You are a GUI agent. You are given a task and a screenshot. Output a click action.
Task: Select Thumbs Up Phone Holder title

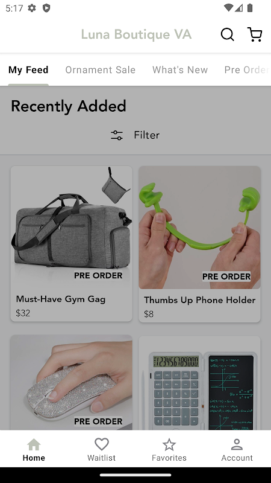click(x=200, y=300)
